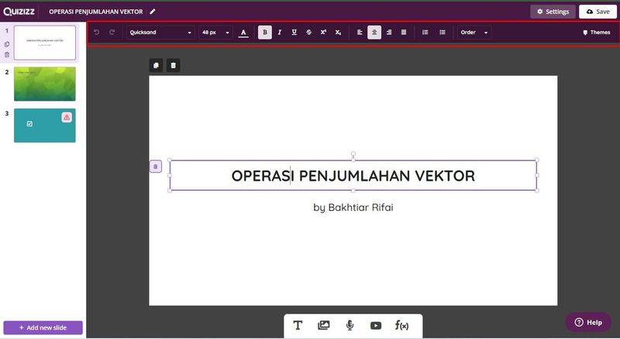Image resolution: width=620 pixels, height=339 pixels.
Task: Align text to the right
Action: (x=389, y=33)
